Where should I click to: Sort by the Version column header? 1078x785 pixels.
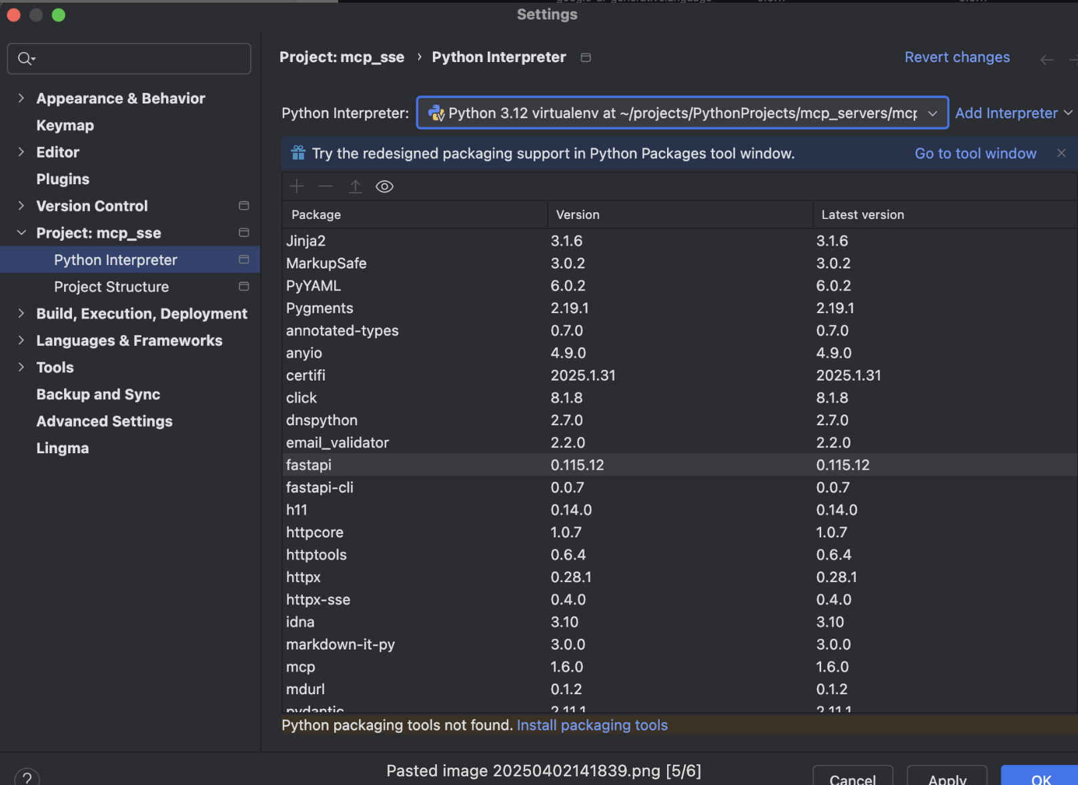point(680,214)
